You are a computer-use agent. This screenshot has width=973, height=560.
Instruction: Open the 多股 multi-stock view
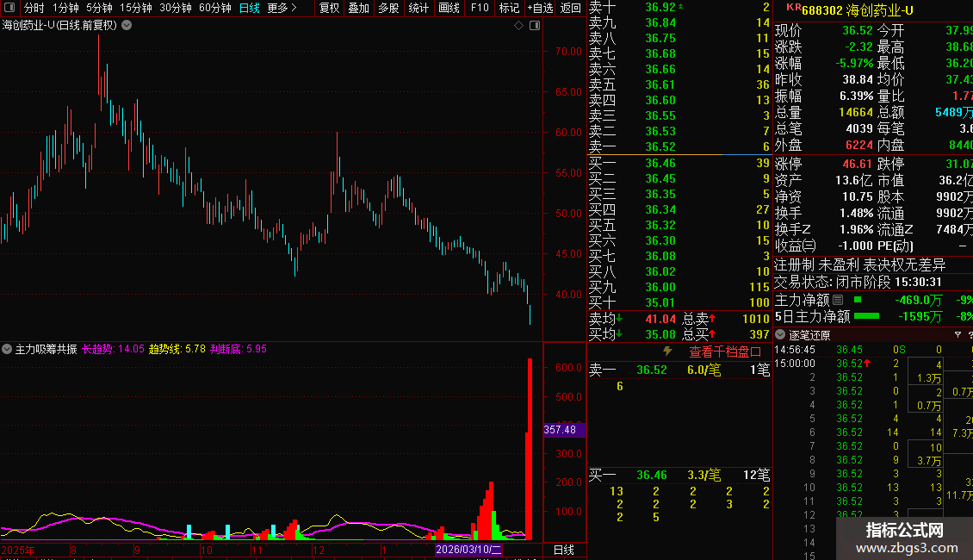[x=388, y=8]
